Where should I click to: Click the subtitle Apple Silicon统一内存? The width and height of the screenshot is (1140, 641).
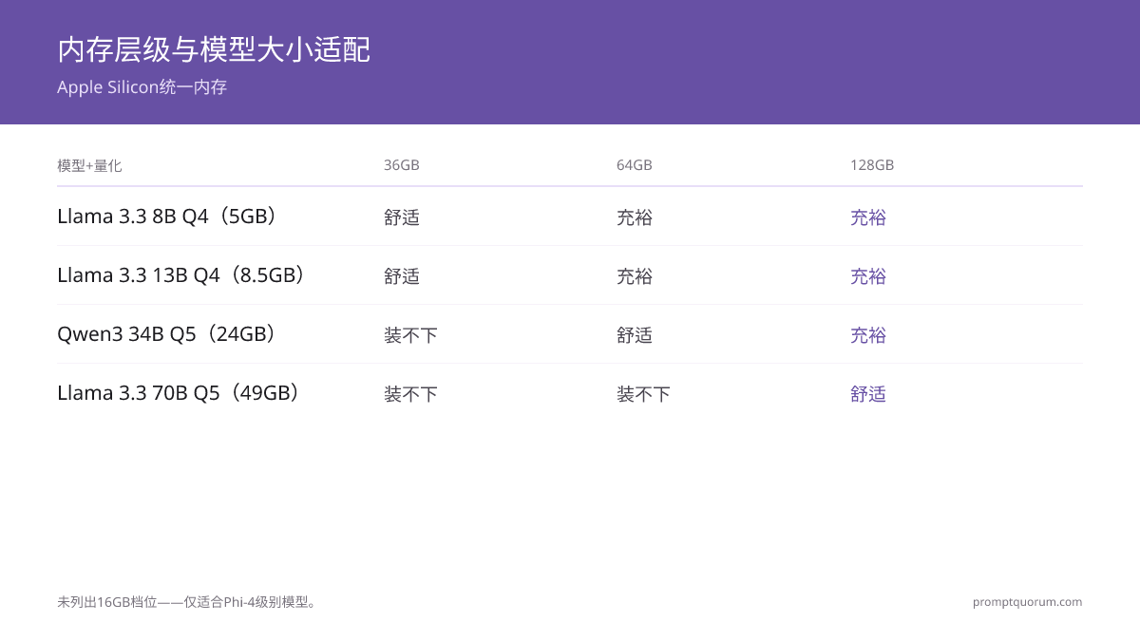pos(142,87)
